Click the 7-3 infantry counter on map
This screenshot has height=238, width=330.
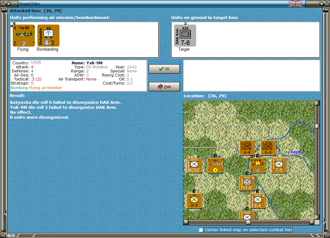[x=279, y=166]
